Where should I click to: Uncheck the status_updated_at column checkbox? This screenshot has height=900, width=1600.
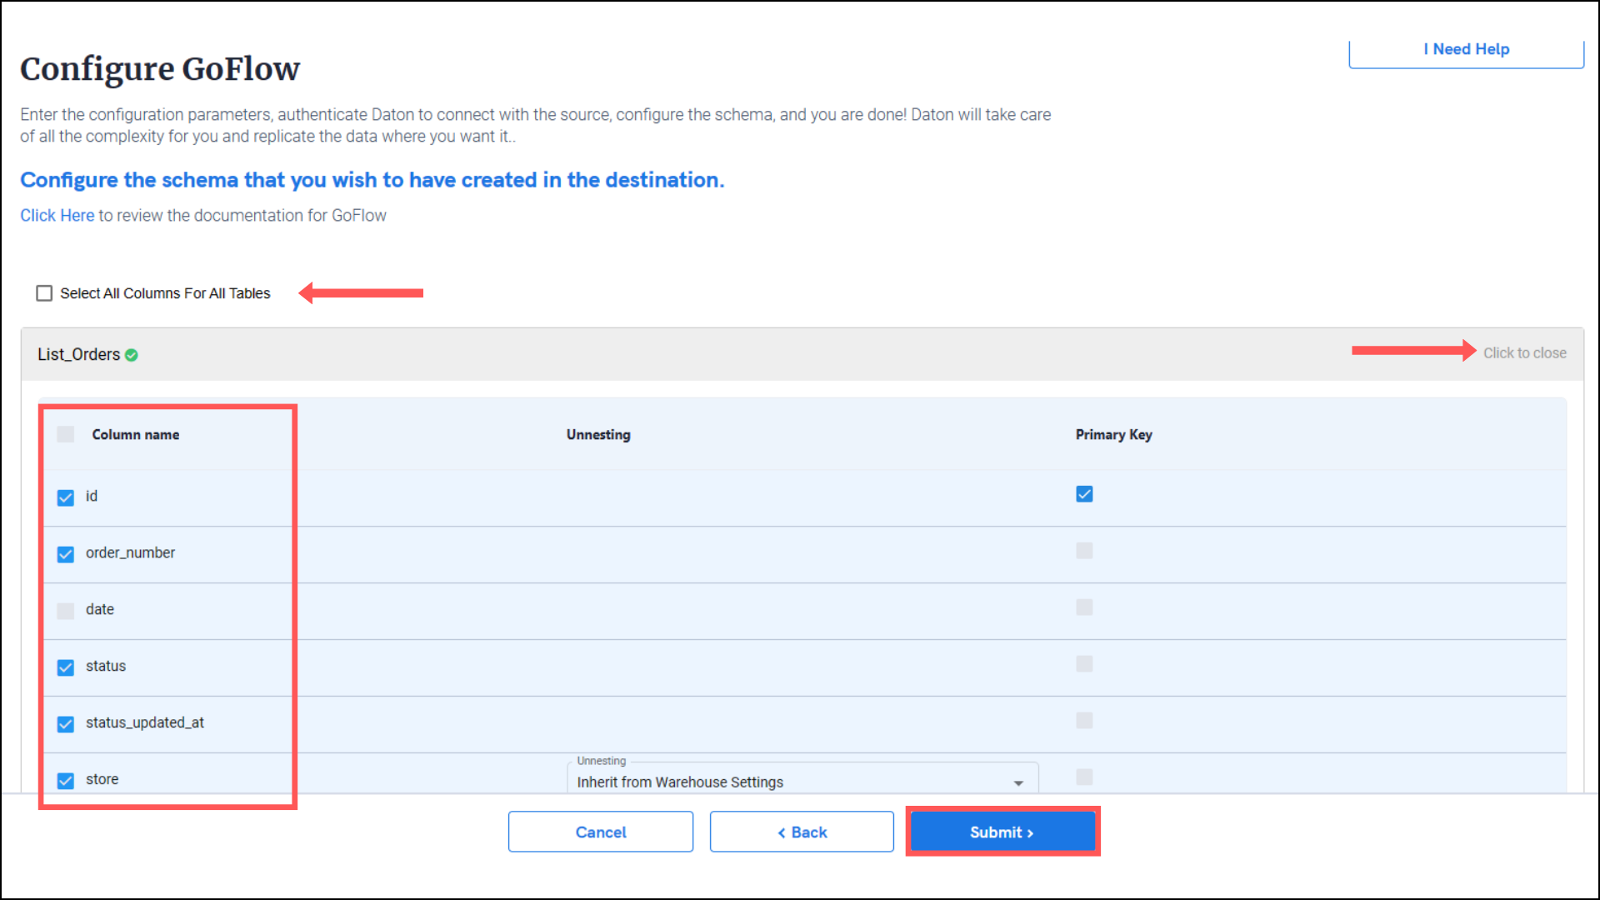pos(66,724)
